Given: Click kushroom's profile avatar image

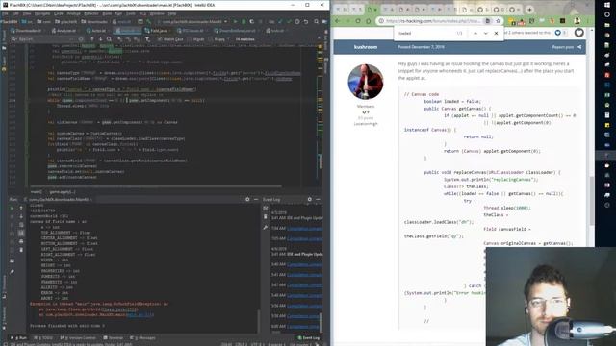Looking at the screenshot, I should (x=366, y=82).
